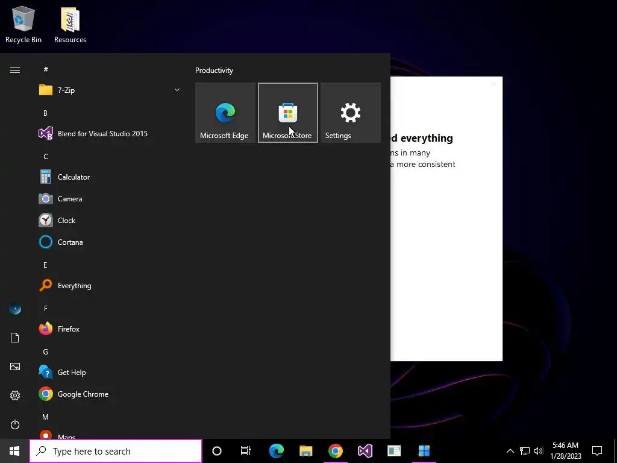Open the user account avatar
Screen dimensions: 617x463
click(x=15, y=309)
